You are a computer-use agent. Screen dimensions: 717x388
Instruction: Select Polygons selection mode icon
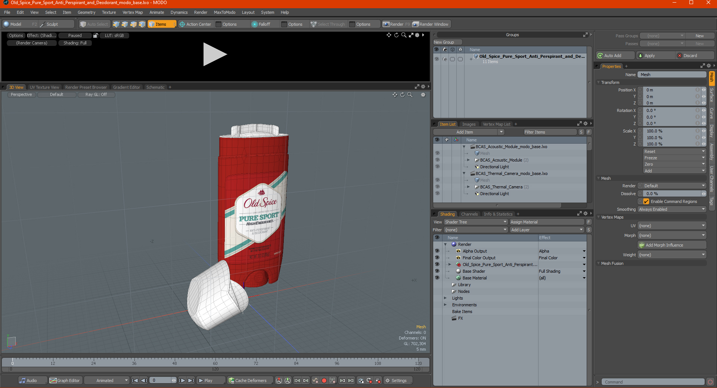pyautogui.click(x=133, y=24)
